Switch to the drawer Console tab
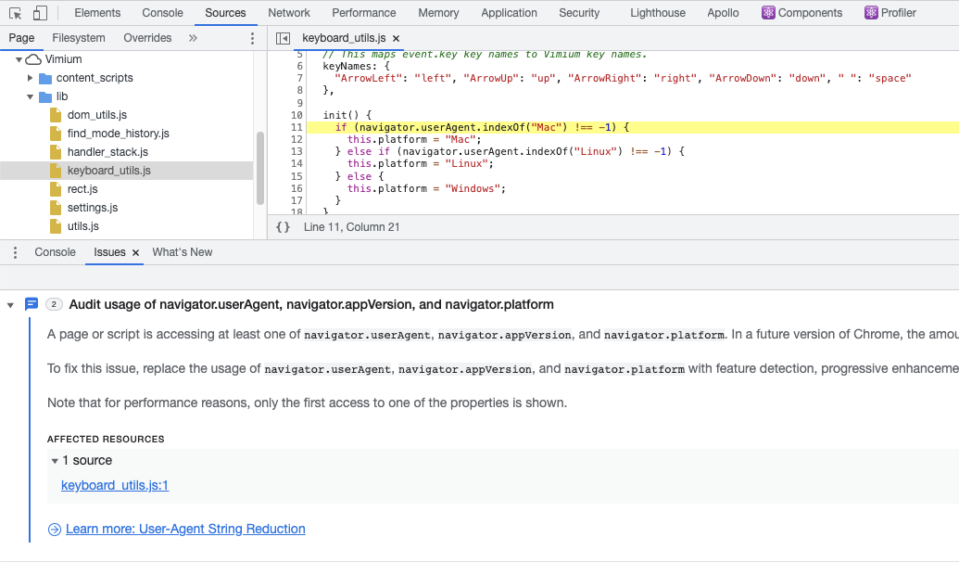 tap(55, 252)
